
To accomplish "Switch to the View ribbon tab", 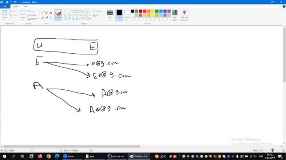I will [x=25, y=6].
